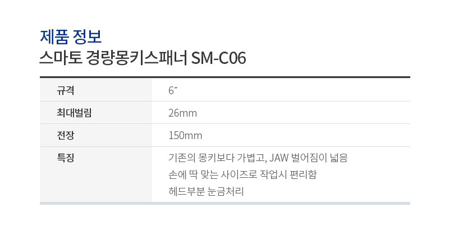This screenshot has width=449, height=244.
Task: Click the feature line mentioning JAW 벌어짐이 넓음
Action: (x=258, y=158)
